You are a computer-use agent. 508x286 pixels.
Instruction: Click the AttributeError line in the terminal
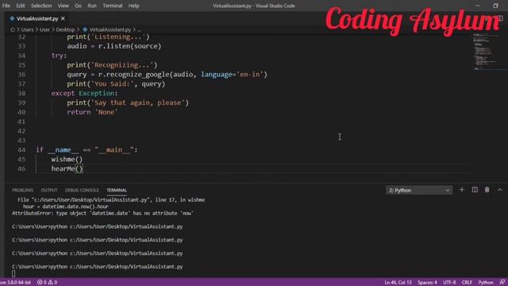[102, 214]
